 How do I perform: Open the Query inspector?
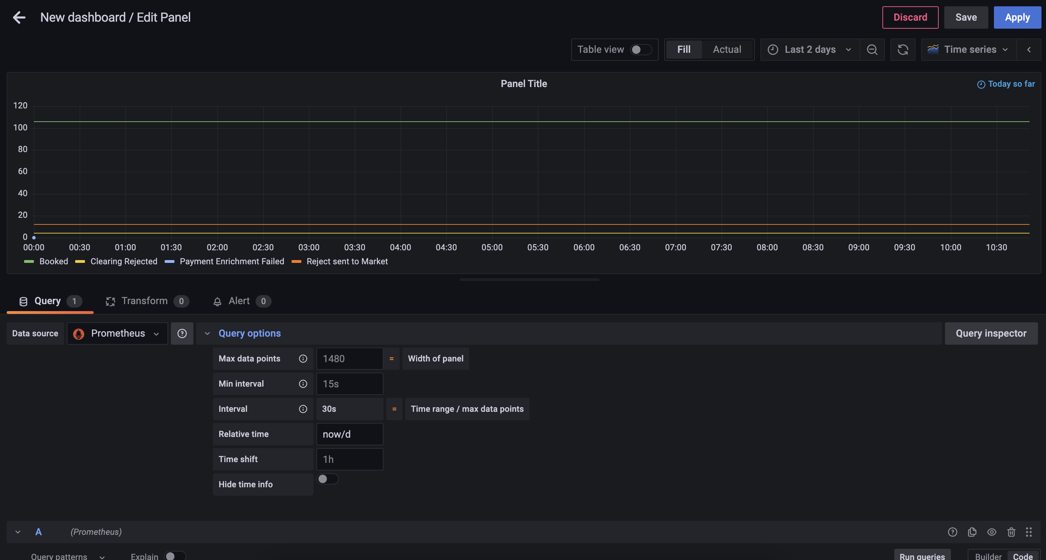pyautogui.click(x=991, y=333)
